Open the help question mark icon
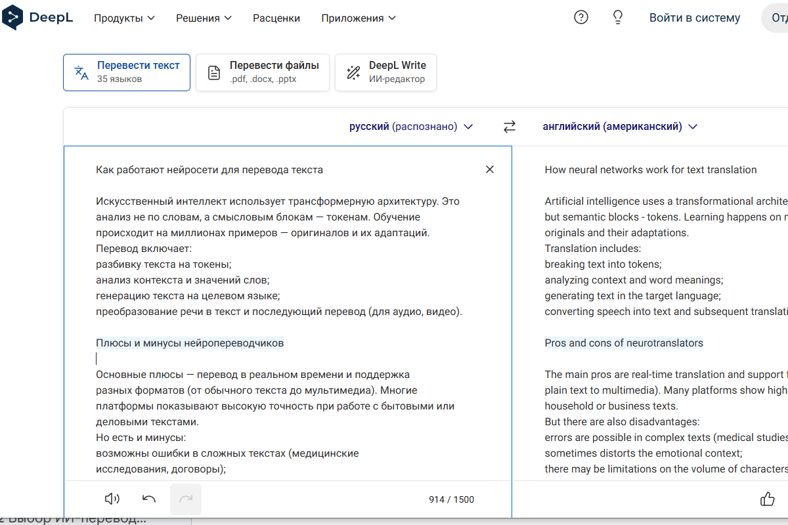The height and width of the screenshot is (525, 788). (x=581, y=18)
